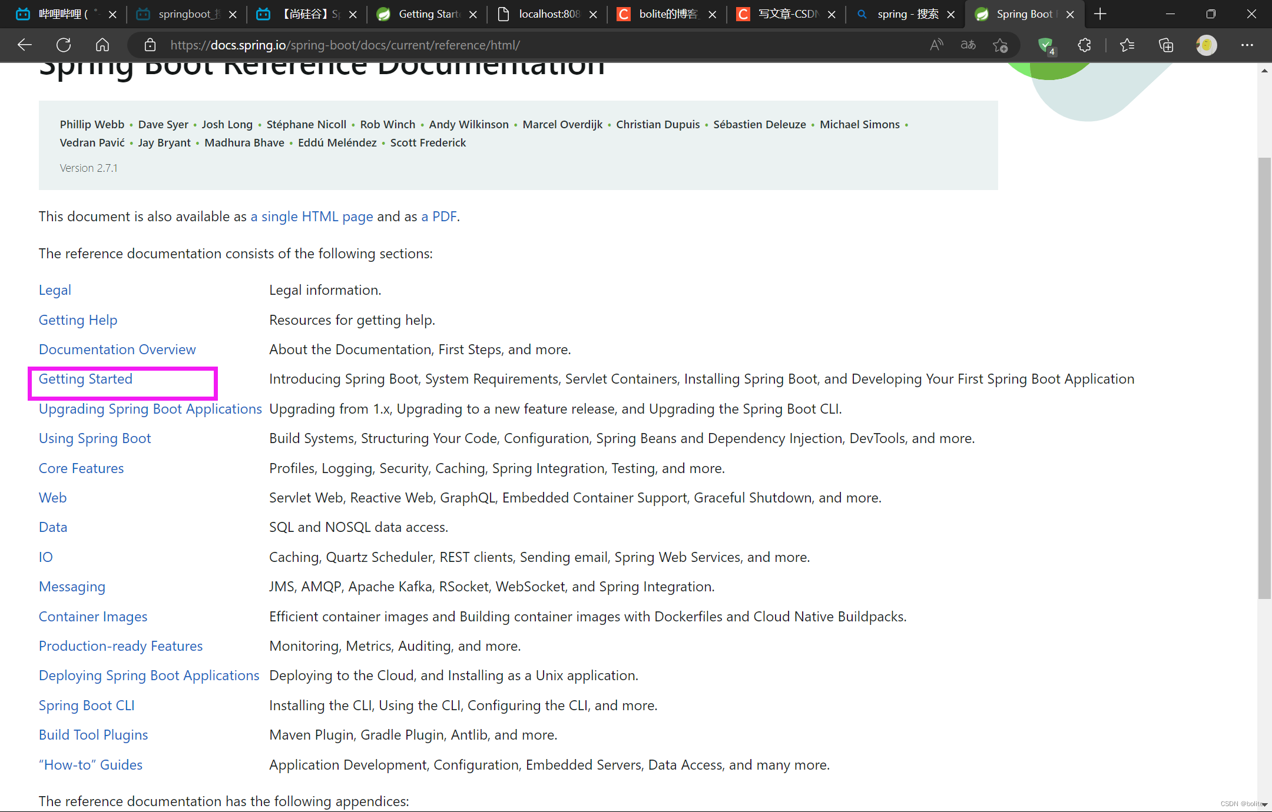The image size is (1272, 812).
Task: Open a new tab with the plus button
Action: tap(1100, 14)
